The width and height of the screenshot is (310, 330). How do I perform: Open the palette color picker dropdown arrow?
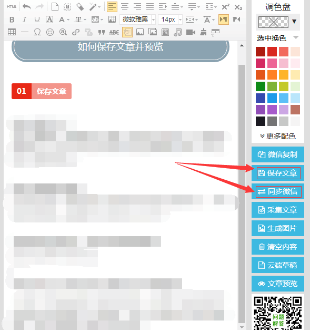[x=294, y=21]
